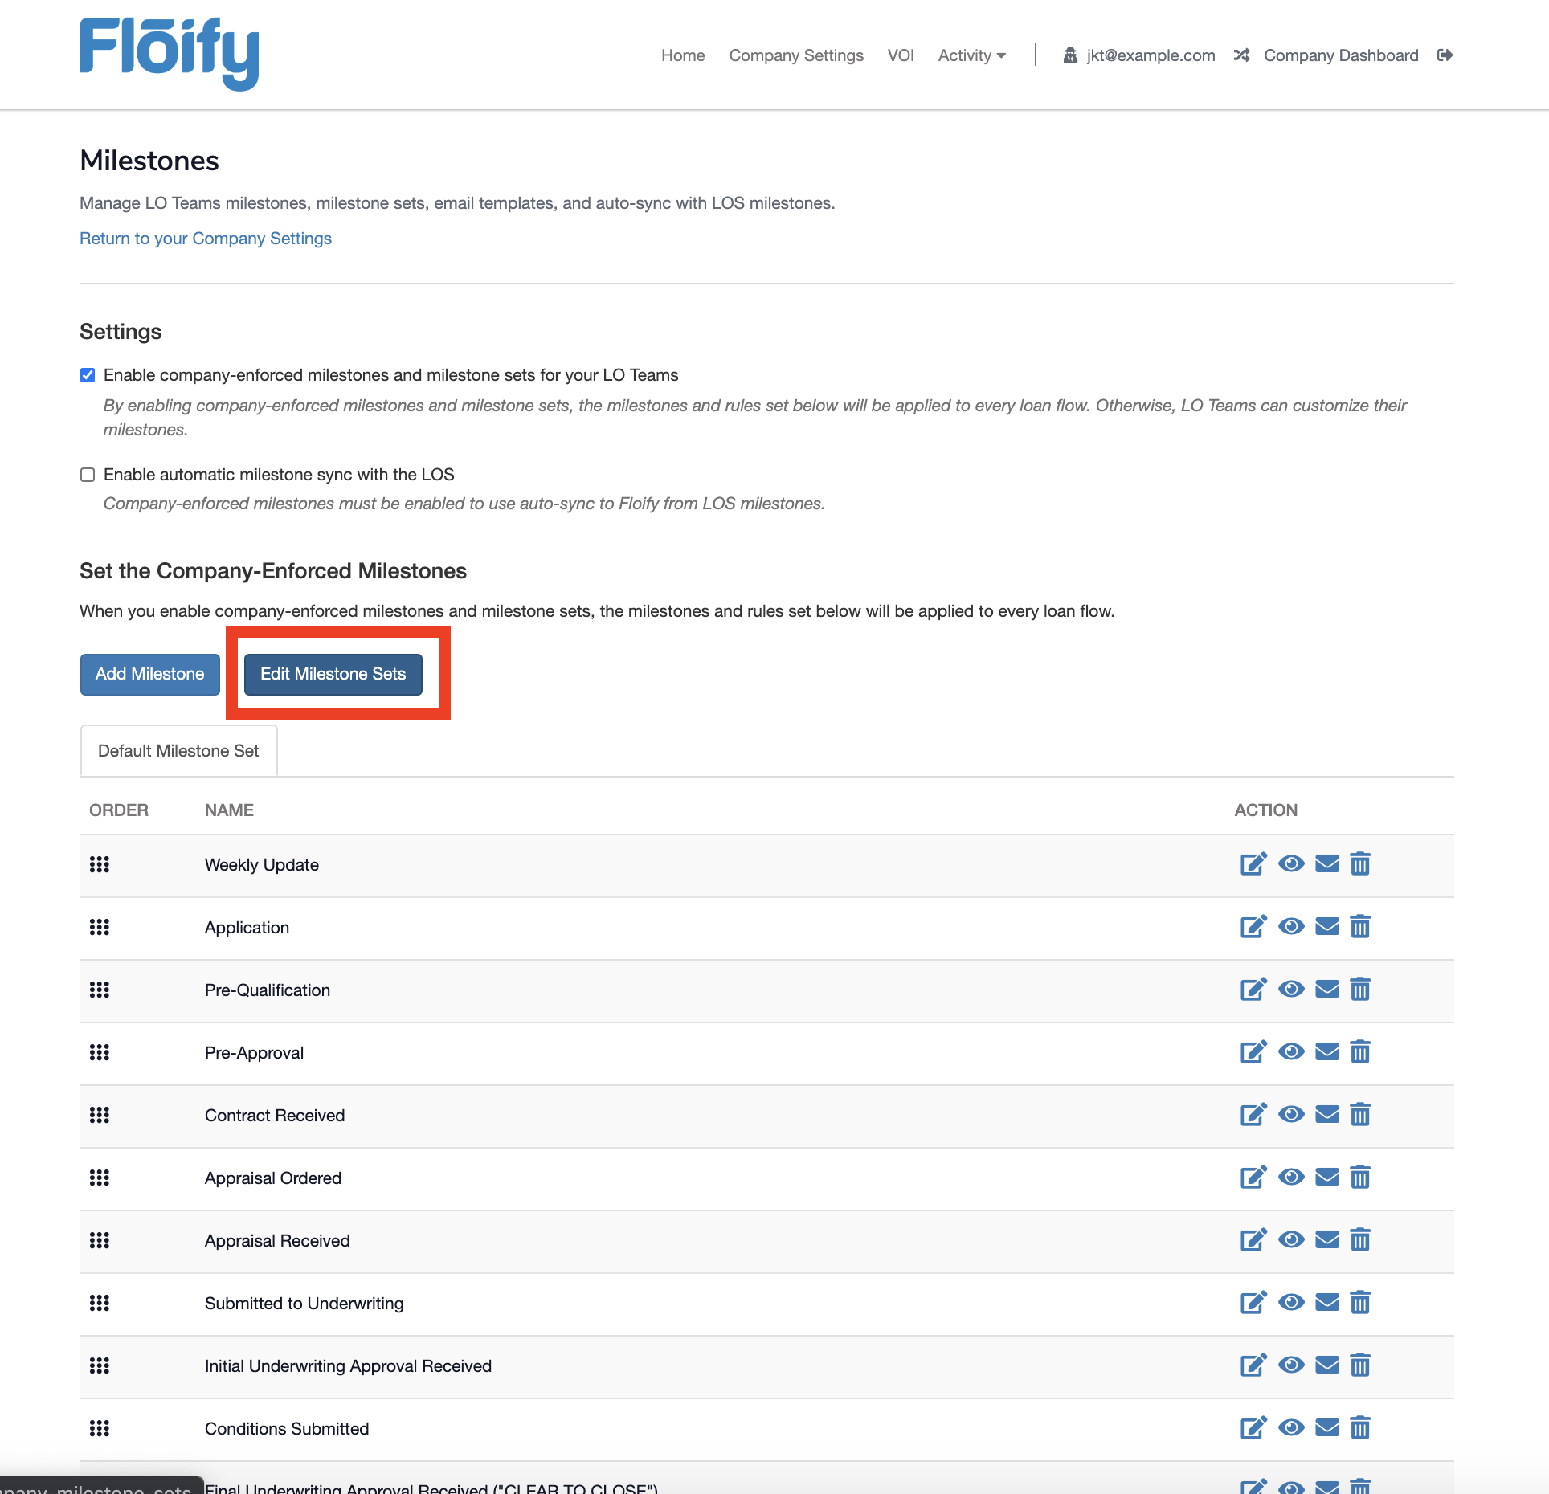Toggle visibility eye for Conditions Submitted
This screenshot has height=1494, width=1549.
[1290, 1428]
